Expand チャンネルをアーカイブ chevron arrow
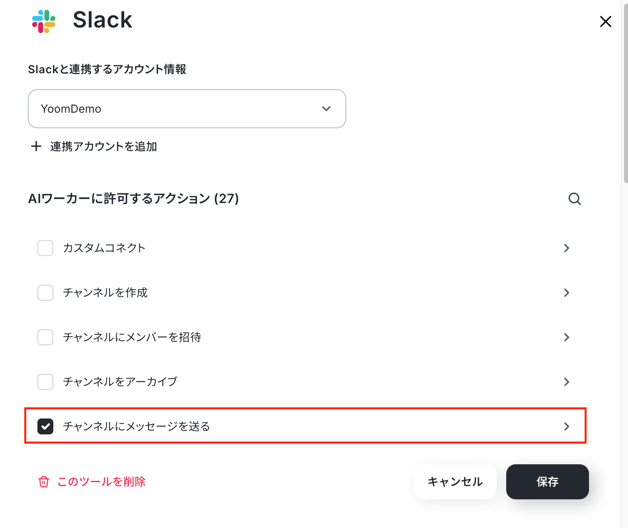 point(567,382)
